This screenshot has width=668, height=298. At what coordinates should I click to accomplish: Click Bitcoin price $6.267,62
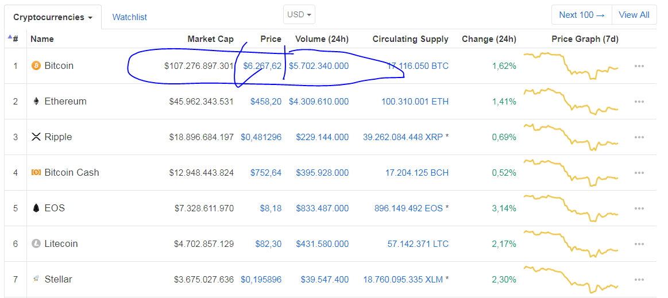coord(262,66)
